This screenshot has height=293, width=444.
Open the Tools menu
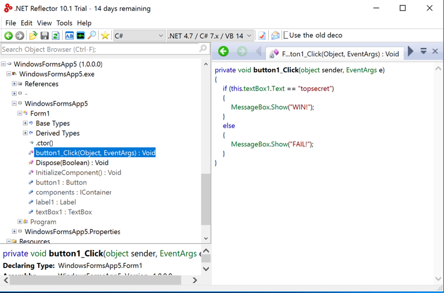tap(64, 23)
